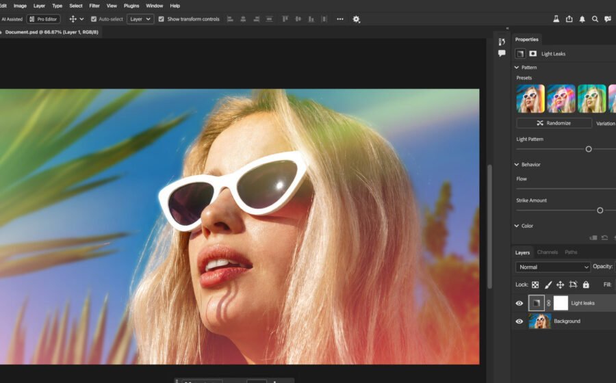Select the second Light Leaks preset thumbnail

coord(561,98)
